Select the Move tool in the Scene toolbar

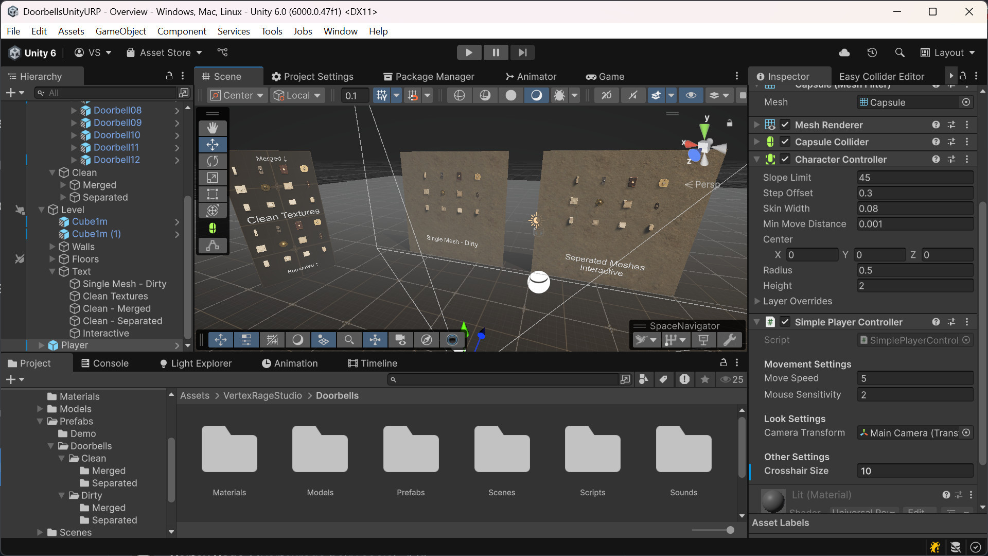(213, 145)
